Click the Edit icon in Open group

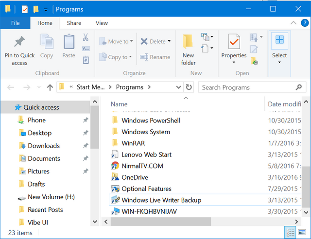[254, 49]
